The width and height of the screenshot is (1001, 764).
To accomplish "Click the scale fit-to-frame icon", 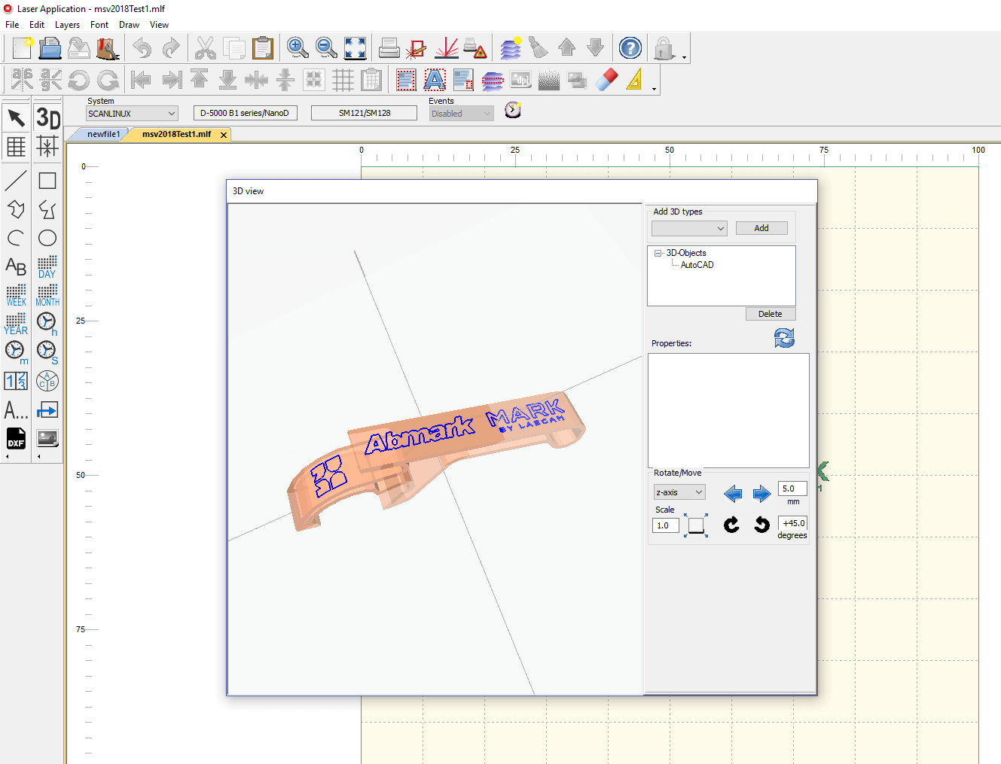I will [696, 525].
